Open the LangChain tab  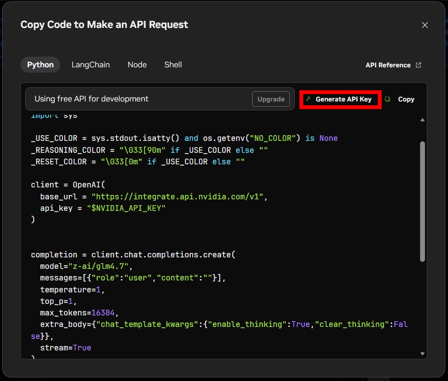[90, 65]
